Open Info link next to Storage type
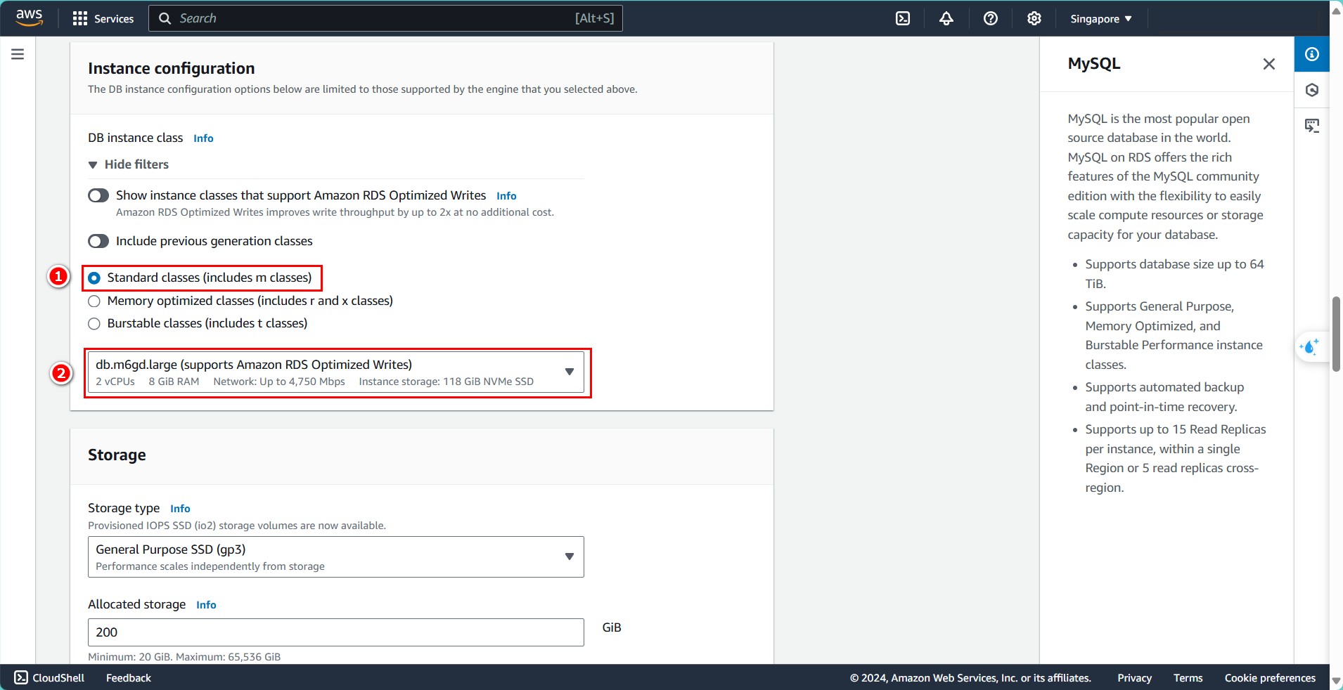Image resolution: width=1343 pixels, height=690 pixels. click(x=180, y=509)
